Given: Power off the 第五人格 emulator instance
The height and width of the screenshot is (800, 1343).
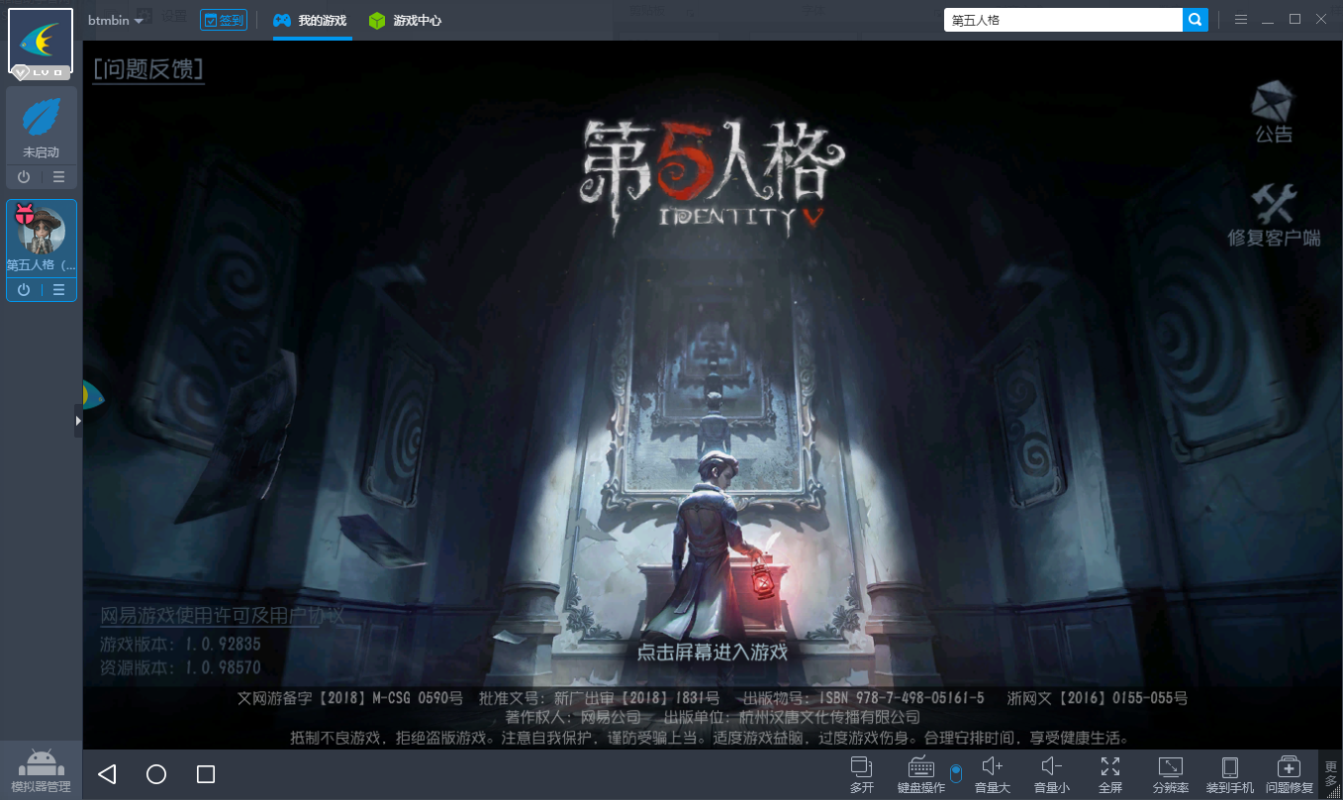Looking at the screenshot, I should click(24, 290).
